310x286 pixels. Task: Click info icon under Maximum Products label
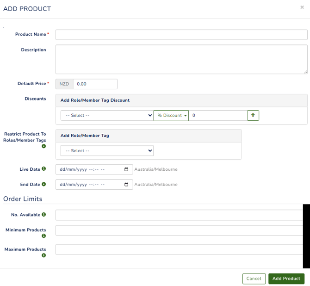(44, 255)
